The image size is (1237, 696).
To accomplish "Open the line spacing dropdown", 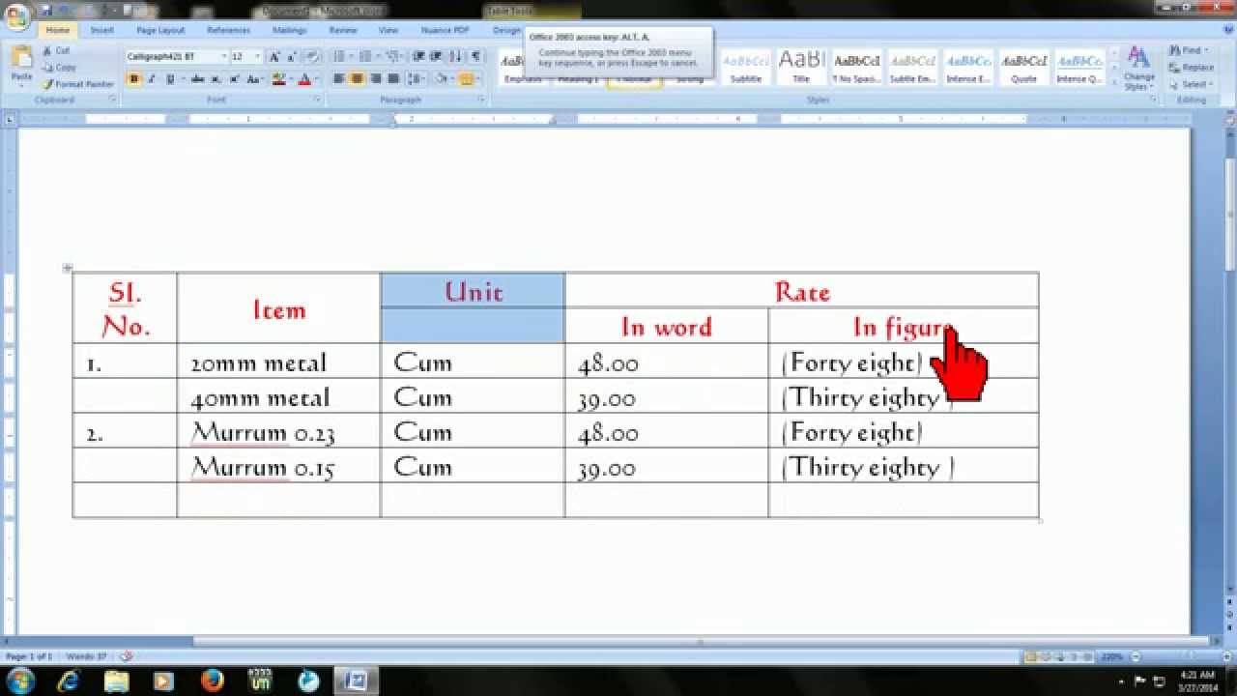I will pos(417,79).
